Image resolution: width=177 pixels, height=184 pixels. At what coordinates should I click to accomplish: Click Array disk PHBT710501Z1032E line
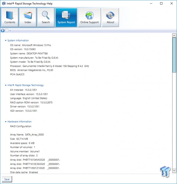35,168
